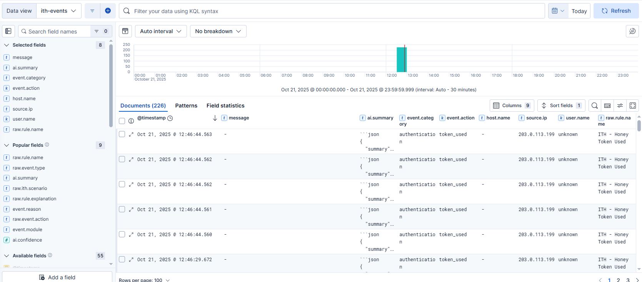Open the ith-events data view dropdown
642x282 pixels.
pyautogui.click(x=59, y=11)
